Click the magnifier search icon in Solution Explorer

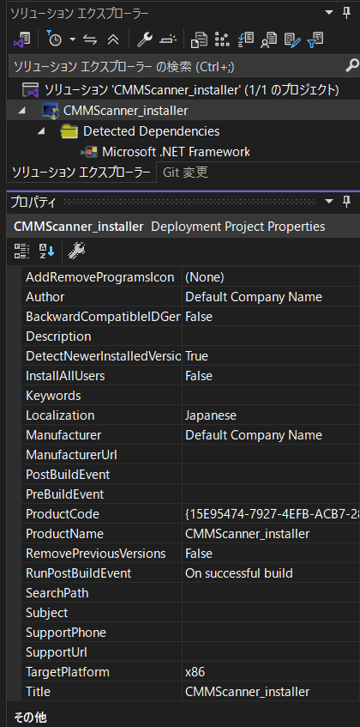click(x=352, y=66)
